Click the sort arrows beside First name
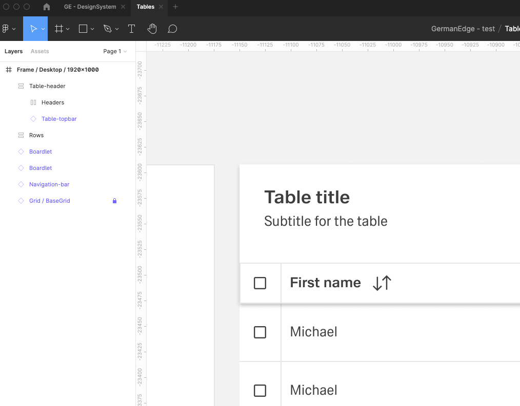Viewport: 520px width, 406px height. 382,283
